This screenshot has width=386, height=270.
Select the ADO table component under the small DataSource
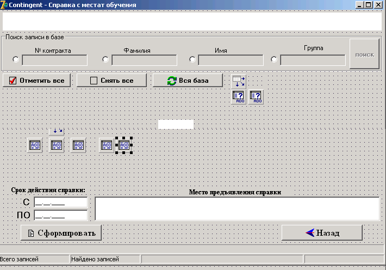coord(57,145)
